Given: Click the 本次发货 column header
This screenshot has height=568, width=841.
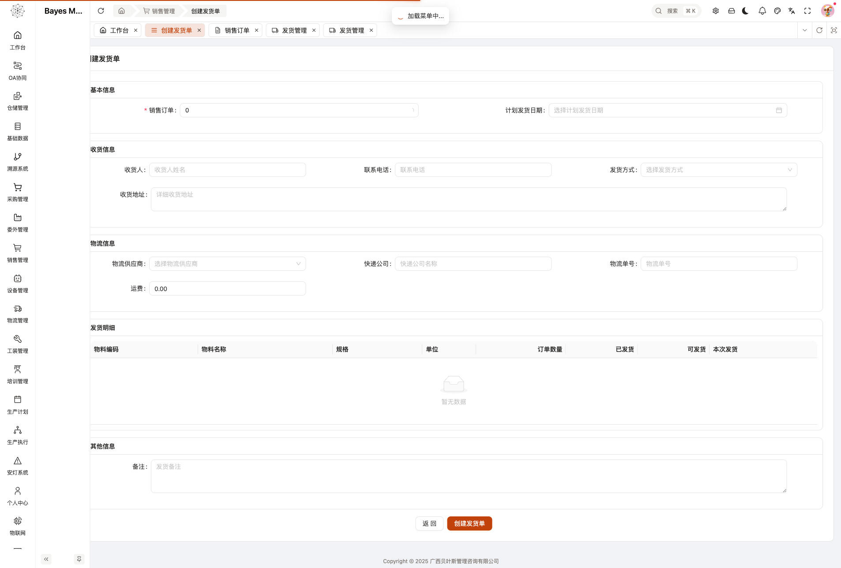Looking at the screenshot, I should coord(762,349).
